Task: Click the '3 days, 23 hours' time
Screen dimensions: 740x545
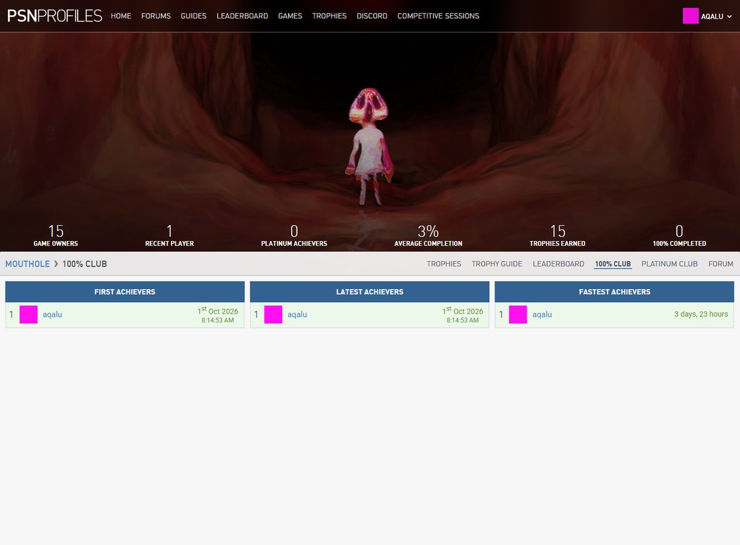Action: (x=701, y=314)
